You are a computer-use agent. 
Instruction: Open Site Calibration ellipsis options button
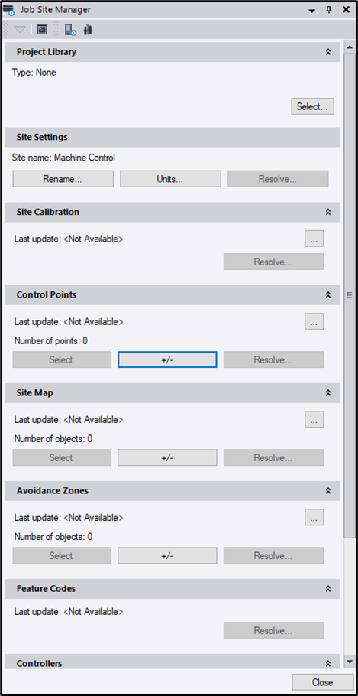pos(314,239)
